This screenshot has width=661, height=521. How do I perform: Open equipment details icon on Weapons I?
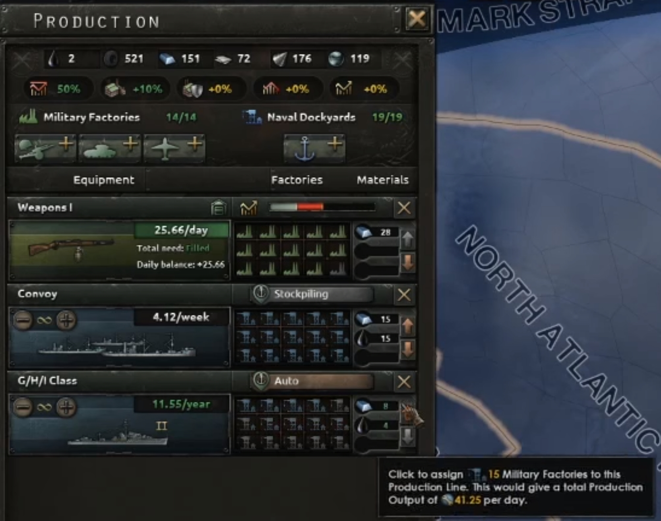click(218, 208)
